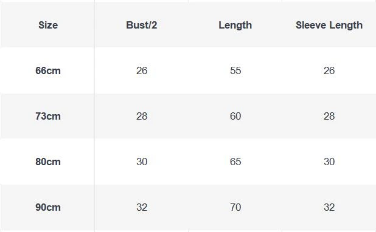This screenshot has height=232, width=376.
Task: Click the Sleeve Length column header
Action: tap(329, 26)
